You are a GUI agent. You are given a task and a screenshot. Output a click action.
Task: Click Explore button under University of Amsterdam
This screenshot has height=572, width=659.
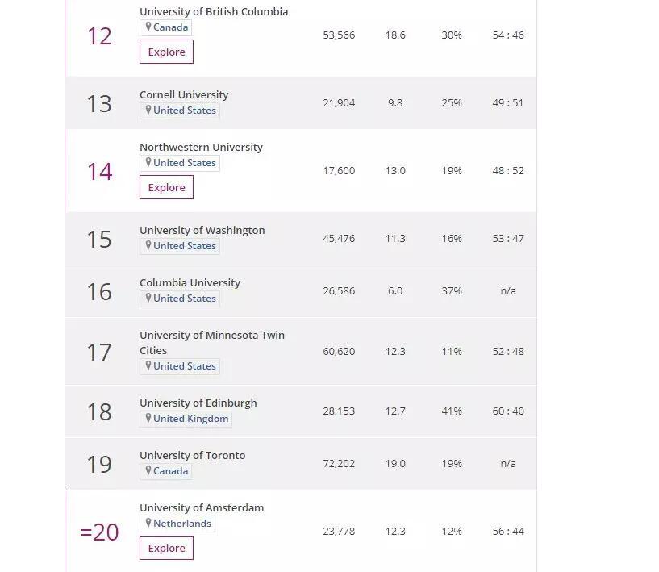pyautogui.click(x=166, y=548)
